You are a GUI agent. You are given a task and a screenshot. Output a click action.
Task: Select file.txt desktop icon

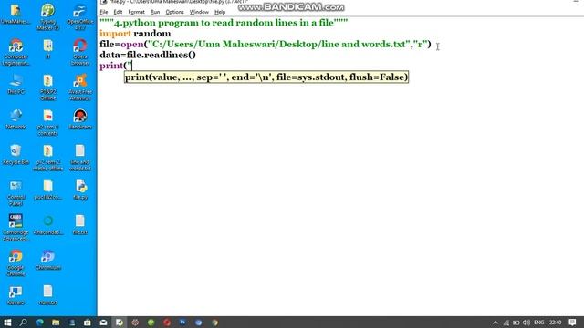[80, 224]
